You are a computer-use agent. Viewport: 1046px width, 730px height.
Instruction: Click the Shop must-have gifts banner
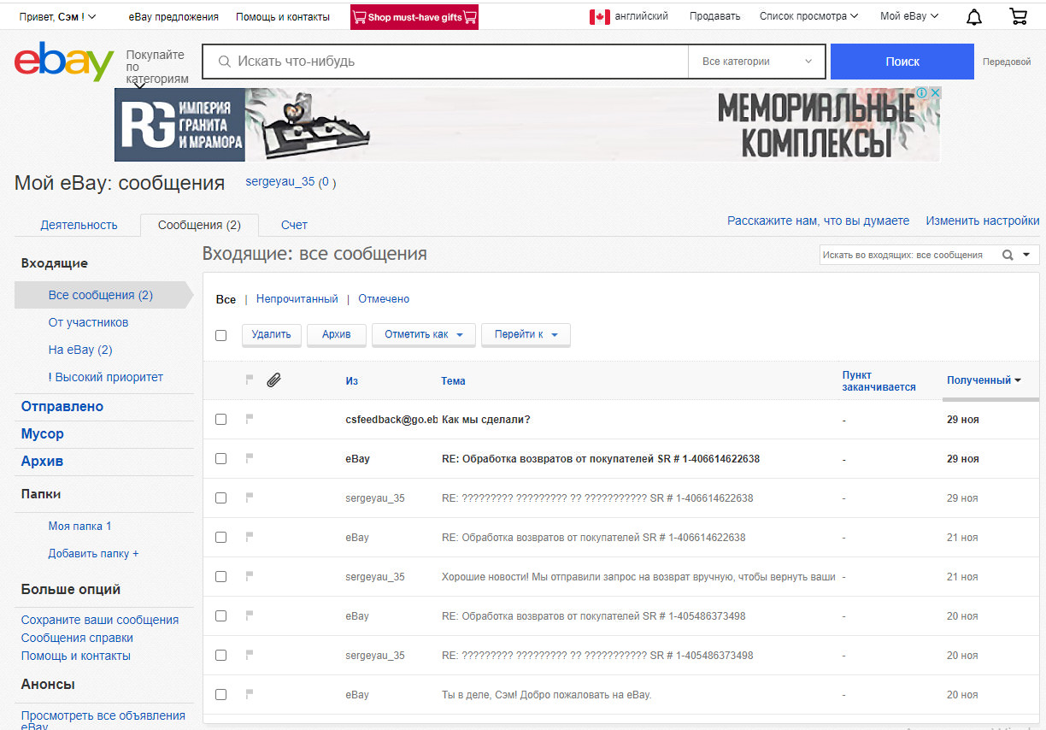(x=414, y=17)
